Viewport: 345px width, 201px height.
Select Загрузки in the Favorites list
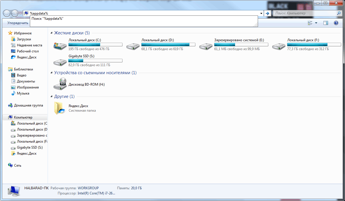[x=24, y=39]
